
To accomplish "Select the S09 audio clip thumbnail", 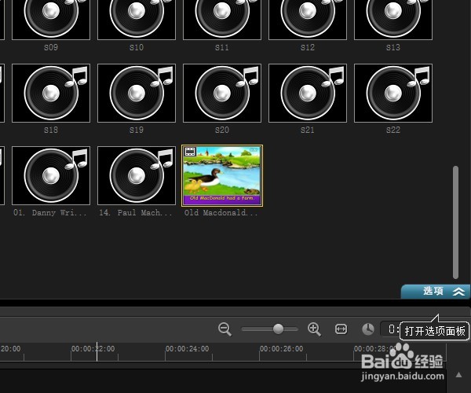I will 51,20.
